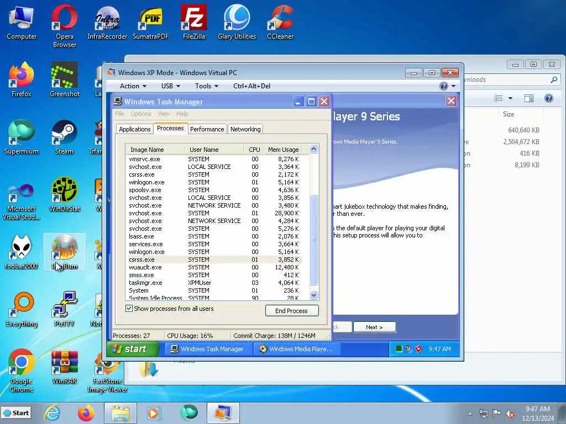
Task: Switch to Applications tab
Action: [135, 129]
